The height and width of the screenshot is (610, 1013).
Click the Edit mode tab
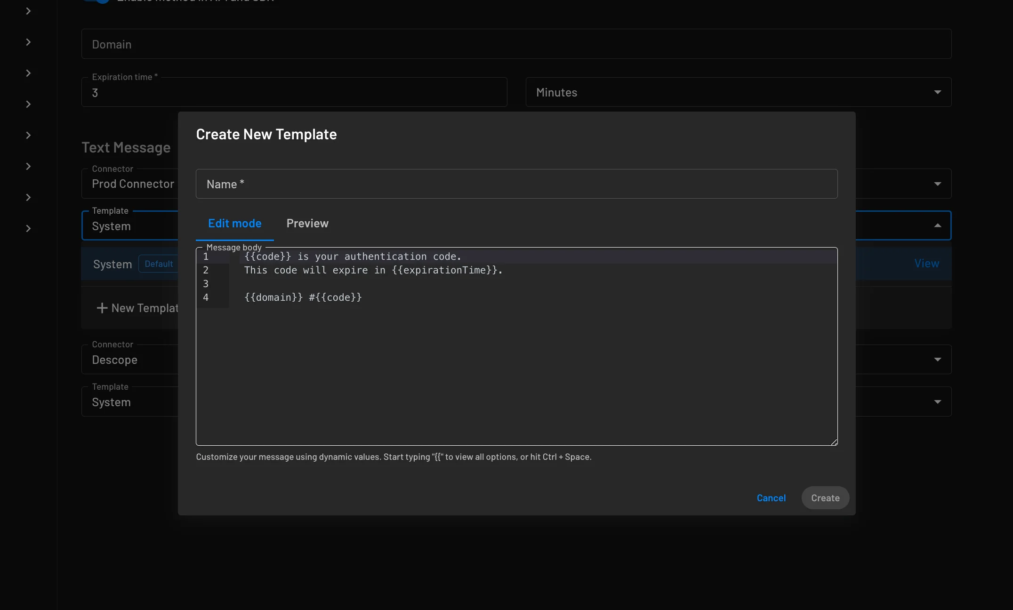[234, 223]
